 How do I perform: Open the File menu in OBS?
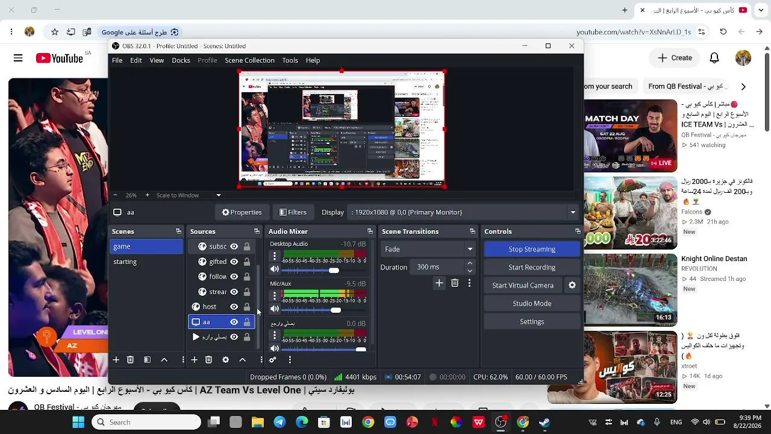tap(117, 60)
